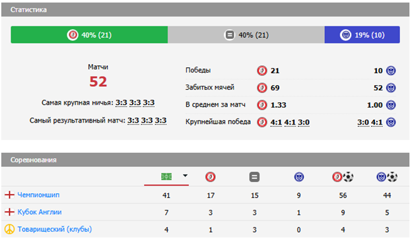Sort by red team wins column icon
Image resolution: width=412 pixels, height=238 pixels.
tap(211, 177)
